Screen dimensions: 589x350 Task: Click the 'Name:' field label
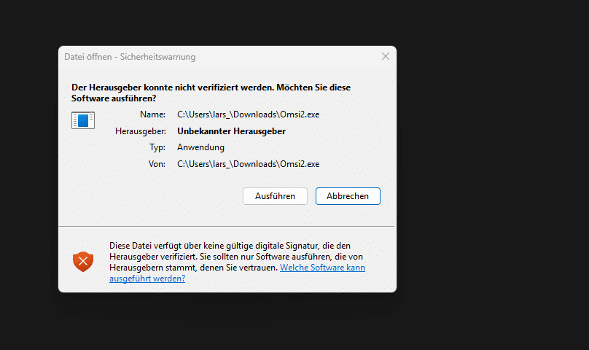pos(153,114)
